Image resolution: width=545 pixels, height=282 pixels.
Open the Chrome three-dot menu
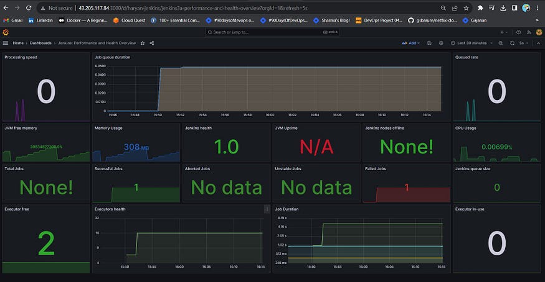(538, 8)
